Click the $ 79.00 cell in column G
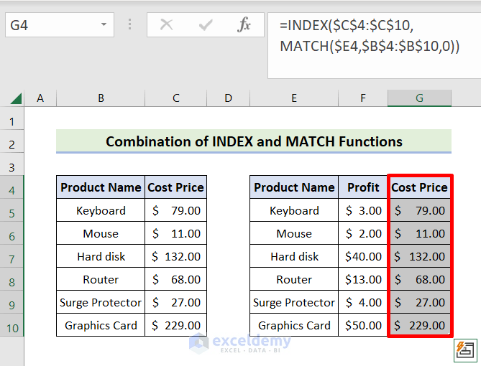Screen dimensions: 481x366 pyautogui.click(x=419, y=210)
